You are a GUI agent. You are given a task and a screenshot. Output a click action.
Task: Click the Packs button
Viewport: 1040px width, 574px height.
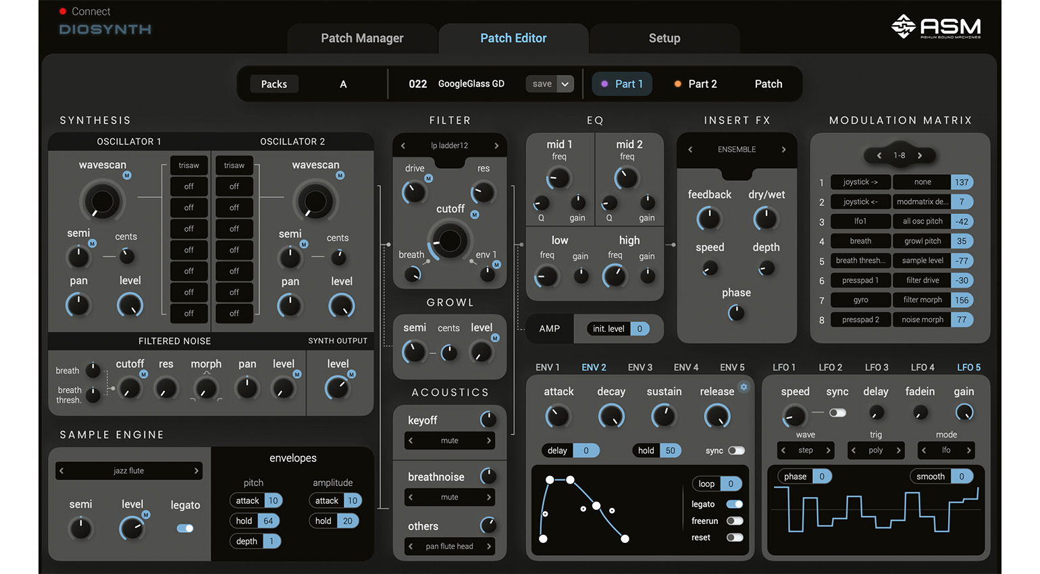coord(274,84)
